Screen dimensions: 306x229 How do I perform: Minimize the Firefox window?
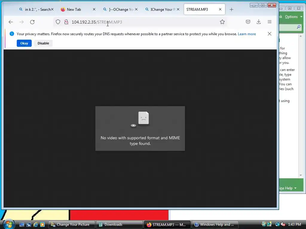coord(254,5)
